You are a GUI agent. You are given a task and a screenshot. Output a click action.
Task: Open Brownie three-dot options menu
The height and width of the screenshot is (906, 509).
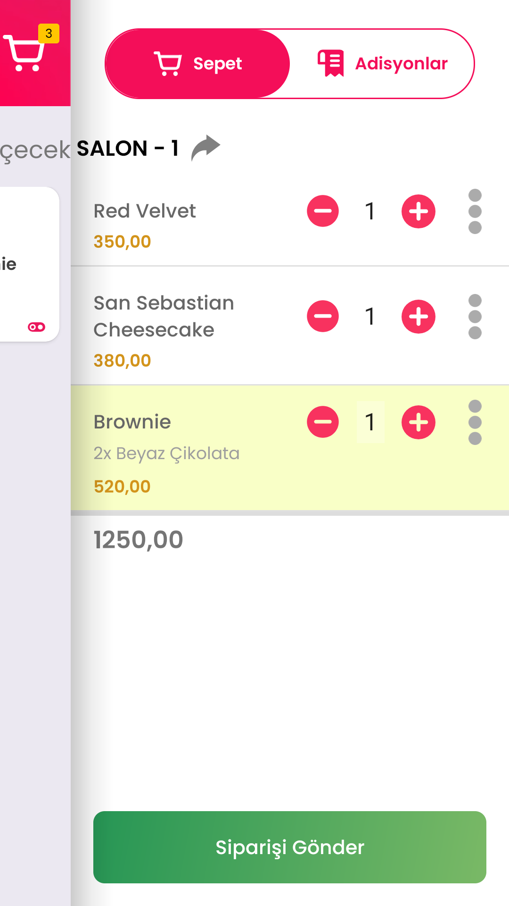tap(475, 422)
